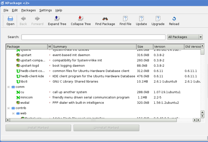The height and width of the screenshot is (142, 208).
Task: Open the Edit menu
Action: click(x=15, y=10)
